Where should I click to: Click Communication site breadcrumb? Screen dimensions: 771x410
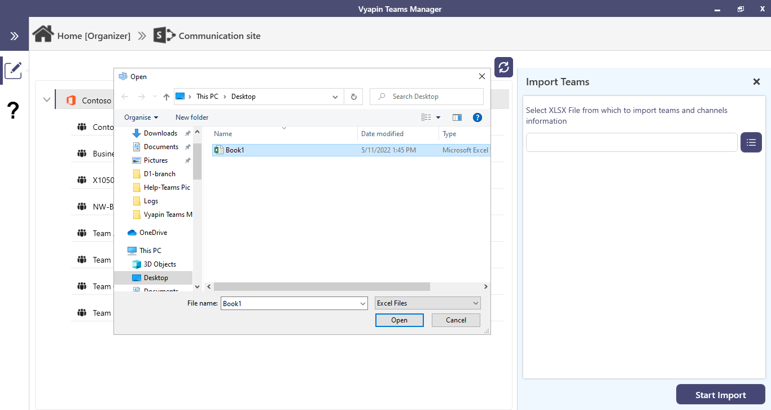[x=220, y=36]
